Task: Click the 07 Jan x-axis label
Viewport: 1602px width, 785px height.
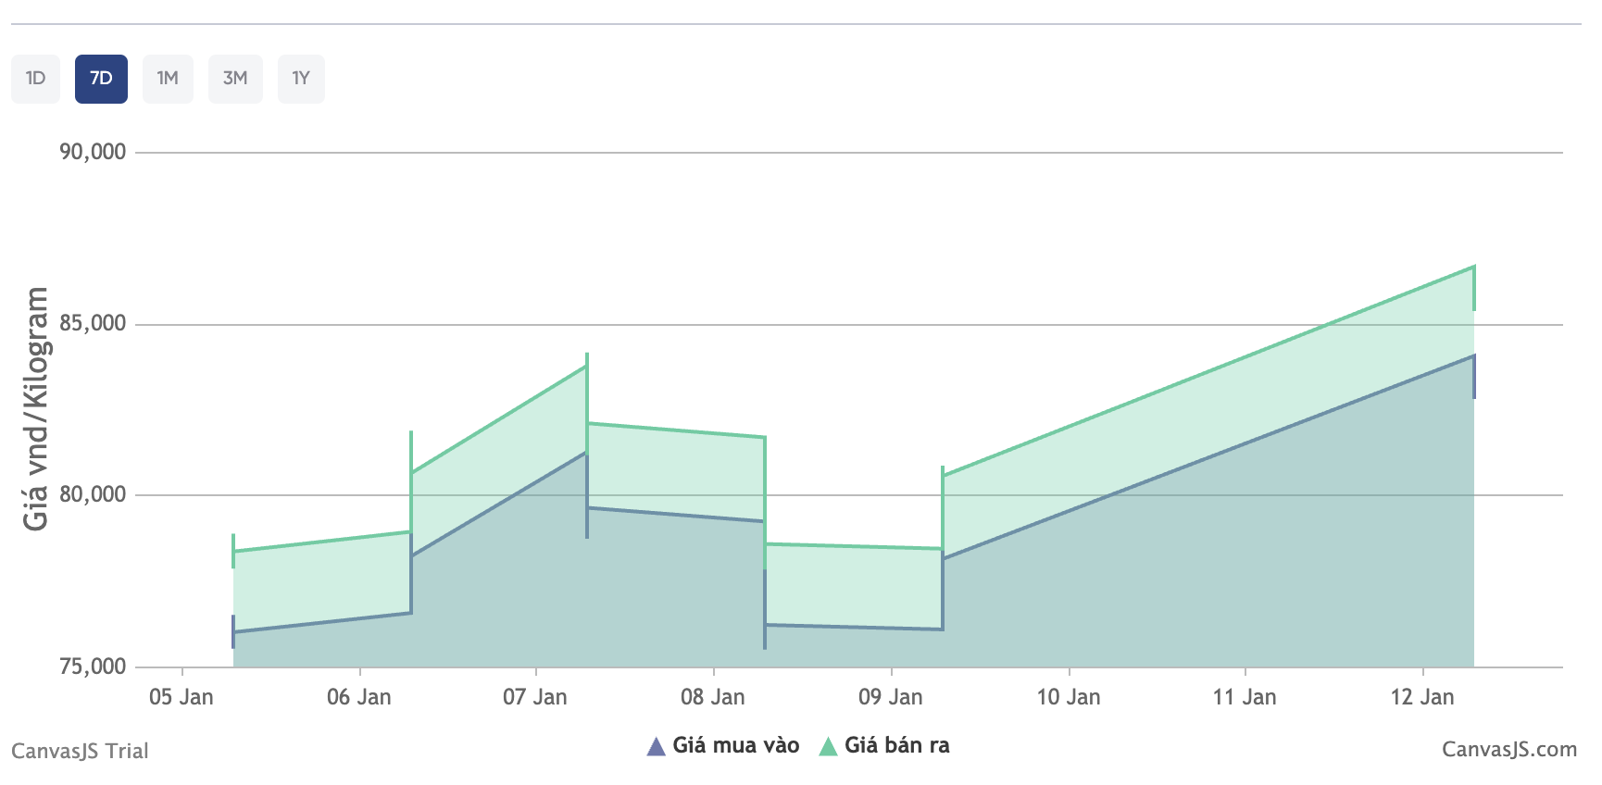Action: pos(535,697)
